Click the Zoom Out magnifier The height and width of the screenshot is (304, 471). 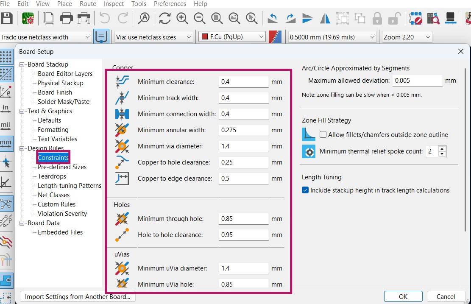click(199, 19)
